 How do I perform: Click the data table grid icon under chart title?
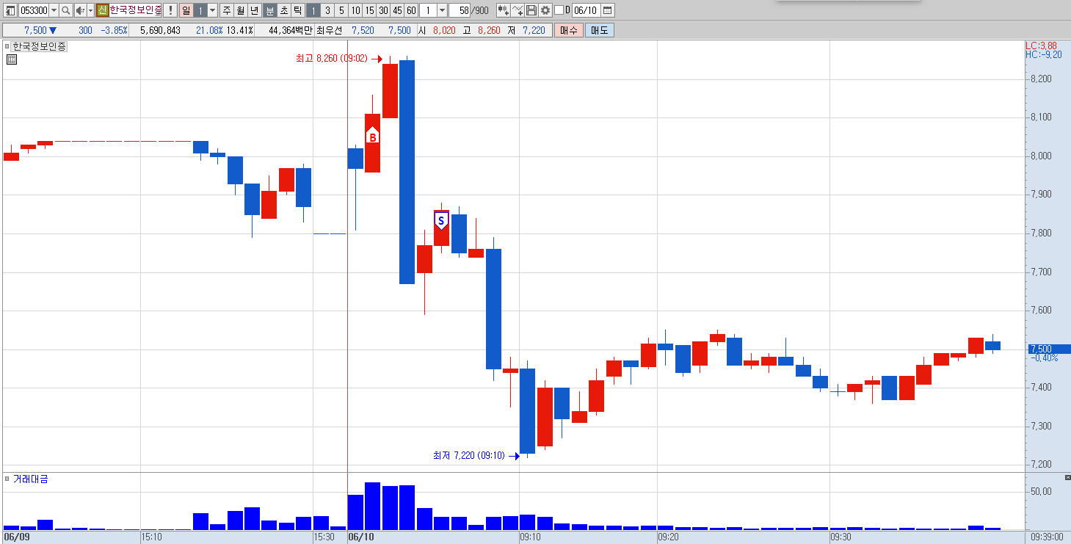click(x=12, y=59)
